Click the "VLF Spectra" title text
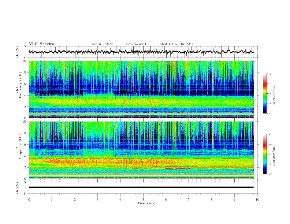Screen dimensions: 290x224 click(41, 44)
